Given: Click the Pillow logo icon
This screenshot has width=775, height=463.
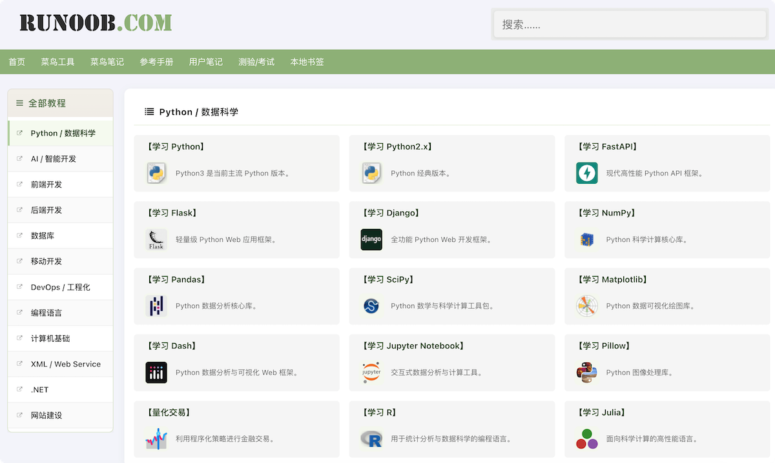Looking at the screenshot, I should point(587,372).
